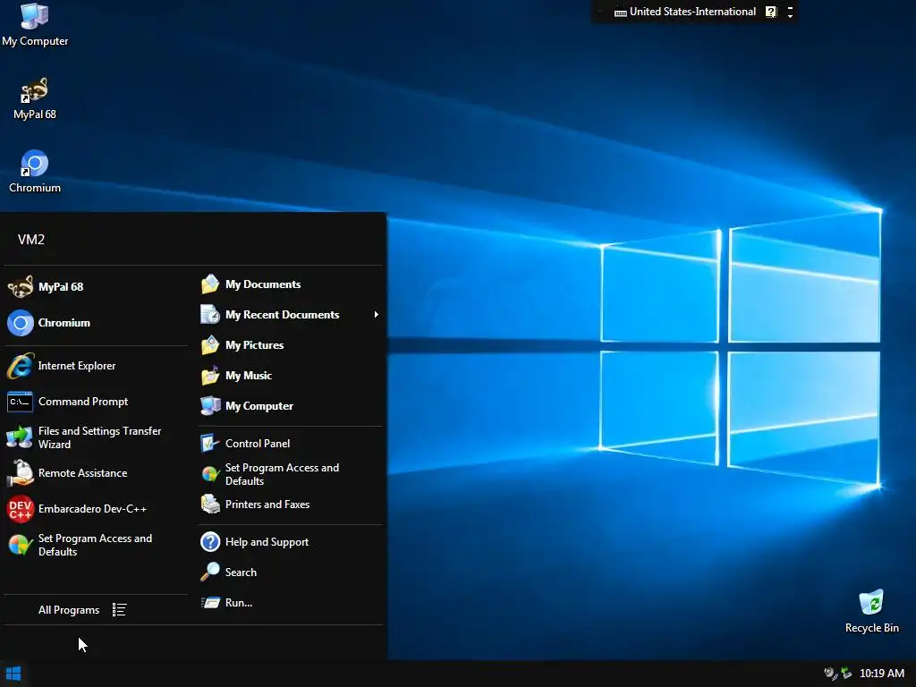The width and height of the screenshot is (916, 687).
Task: Click the Search magnifying glass icon
Action: pyautogui.click(x=209, y=572)
